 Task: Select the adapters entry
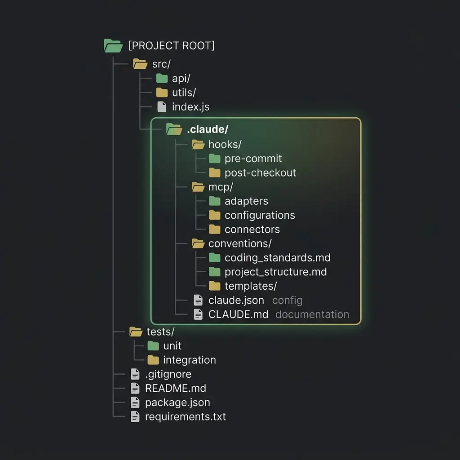click(247, 201)
